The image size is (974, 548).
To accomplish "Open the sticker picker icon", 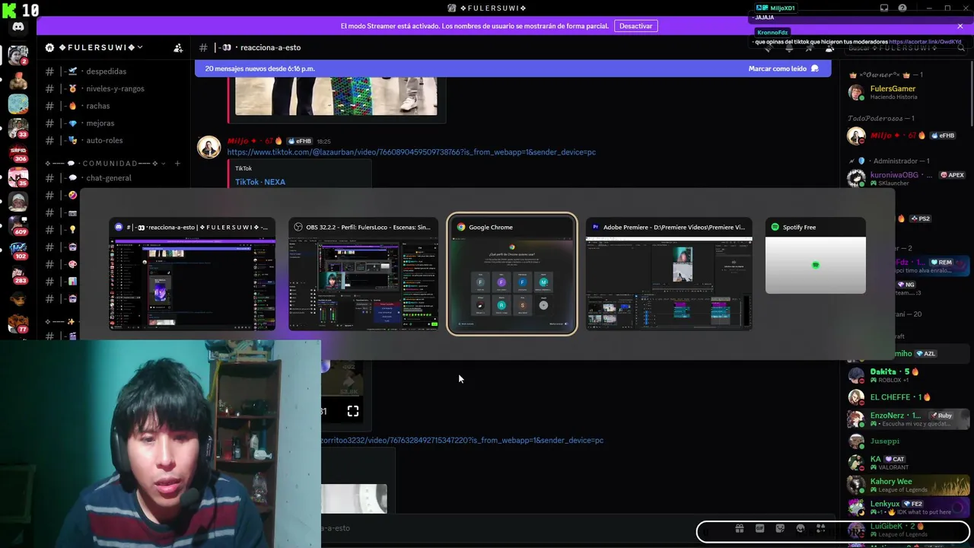I will [x=780, y=529].
